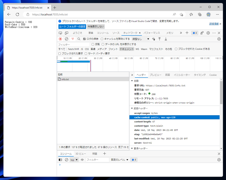Switch to the ソース tab
Viewport: 226px width, 180px height.
pos(116,33)
